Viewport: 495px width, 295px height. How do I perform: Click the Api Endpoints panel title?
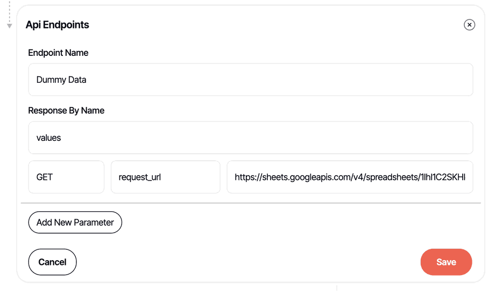pos(57,25)
